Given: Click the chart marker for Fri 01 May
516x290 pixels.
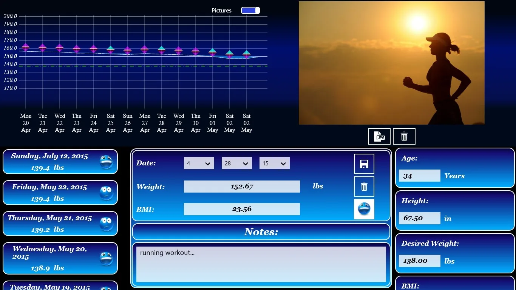Looking at the screenshot, I should tap(213, 52).
